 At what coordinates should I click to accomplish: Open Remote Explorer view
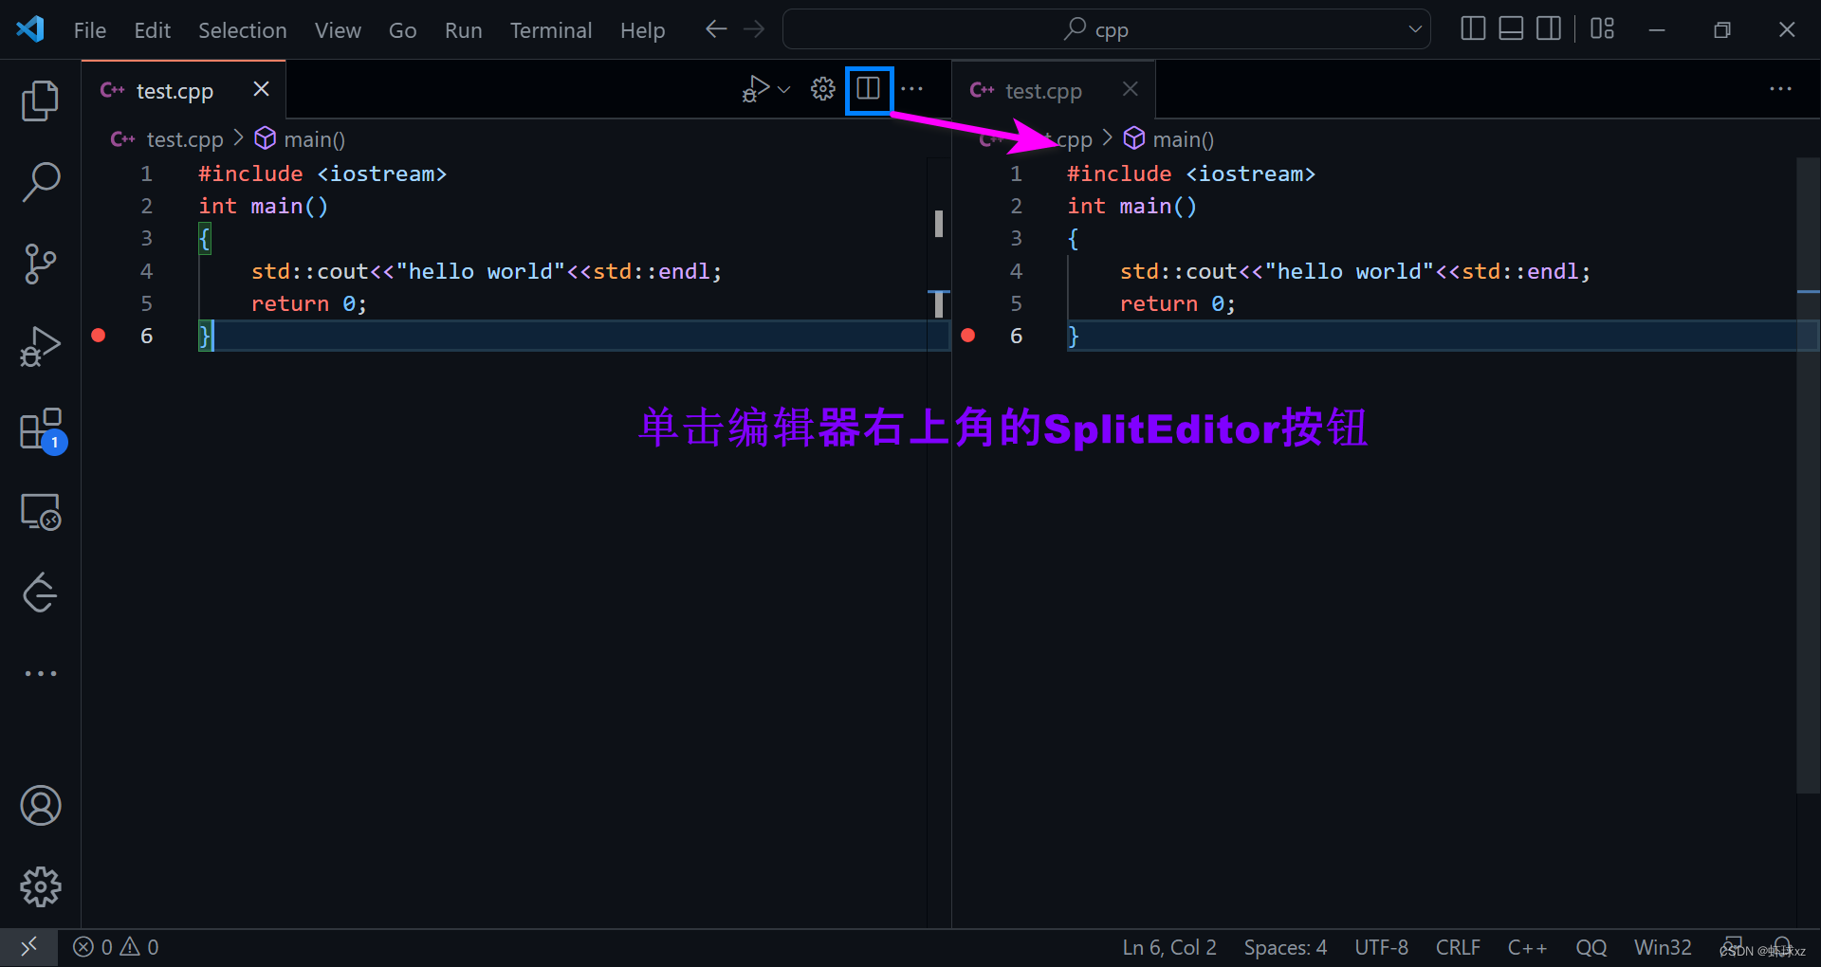(40, 512)
